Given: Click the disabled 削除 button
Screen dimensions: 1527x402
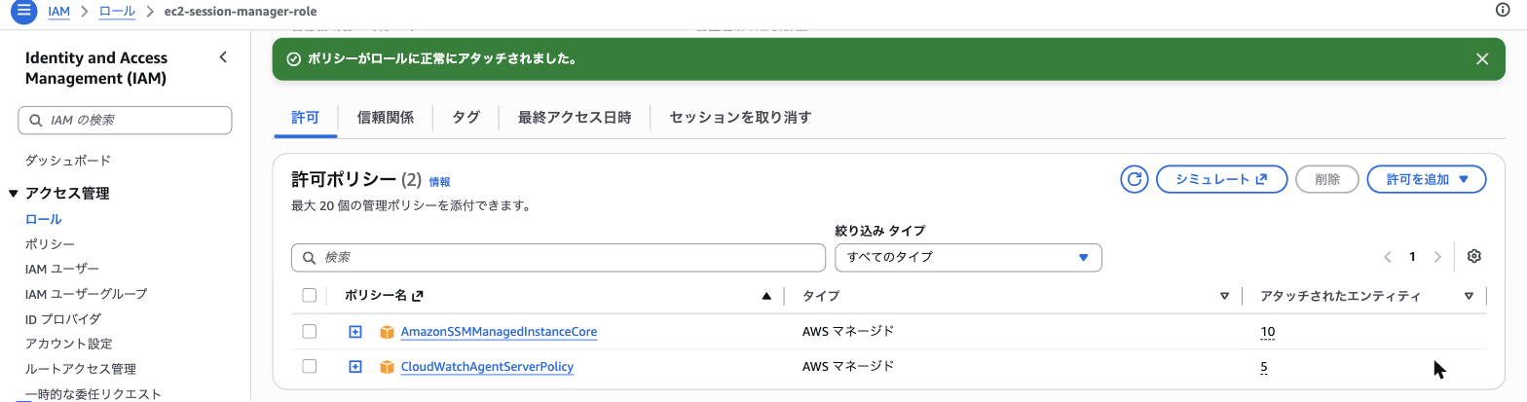Looking at the screenshot, I should [x=1327, y=179].
